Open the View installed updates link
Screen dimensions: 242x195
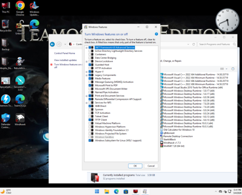(65, 60)
